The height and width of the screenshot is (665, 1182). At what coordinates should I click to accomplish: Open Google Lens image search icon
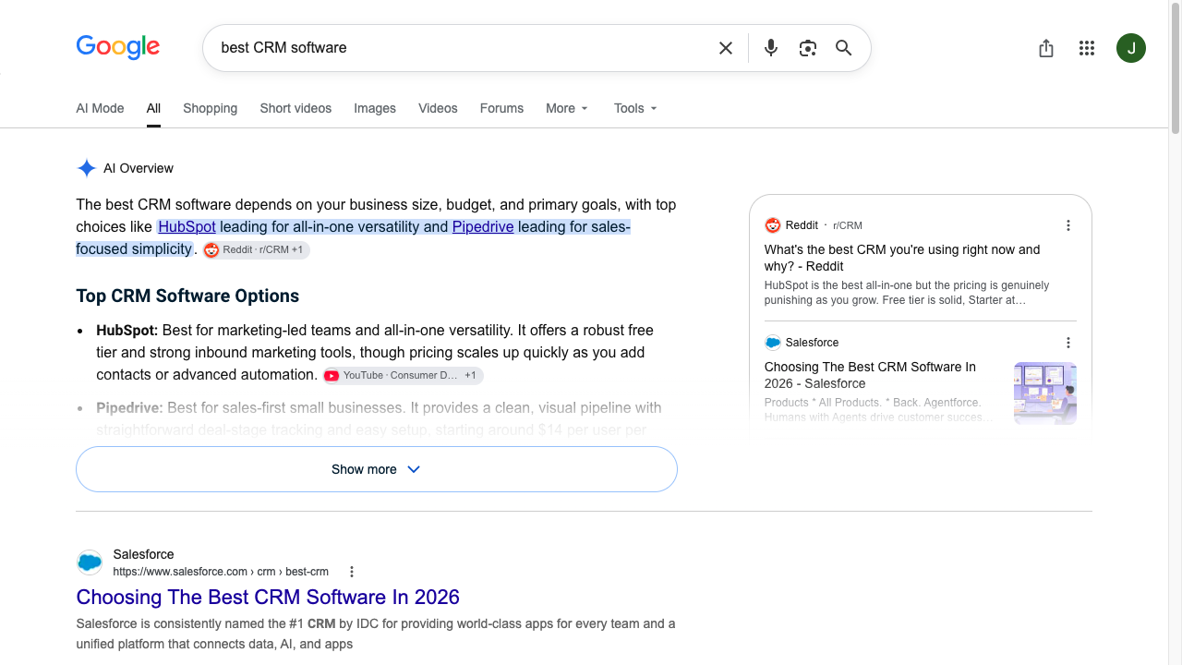808,48
